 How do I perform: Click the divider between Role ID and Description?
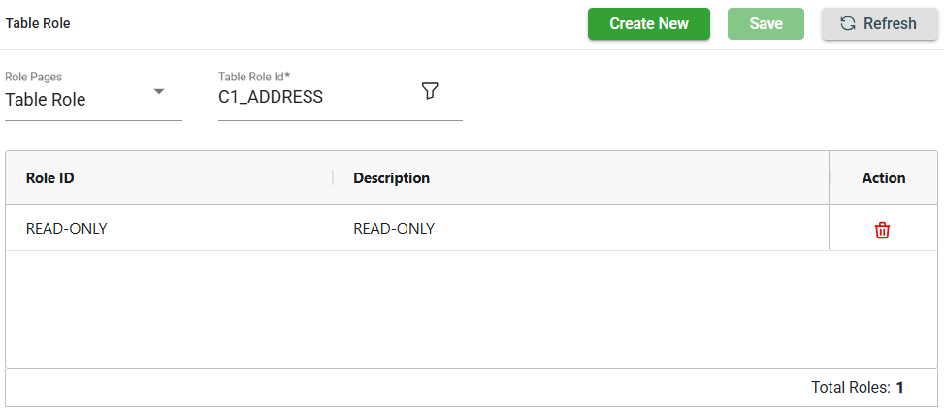point(333,177)
